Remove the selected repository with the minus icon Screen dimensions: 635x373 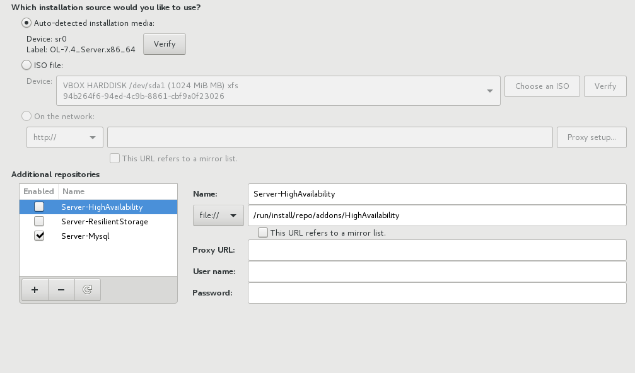pos(61,290)
